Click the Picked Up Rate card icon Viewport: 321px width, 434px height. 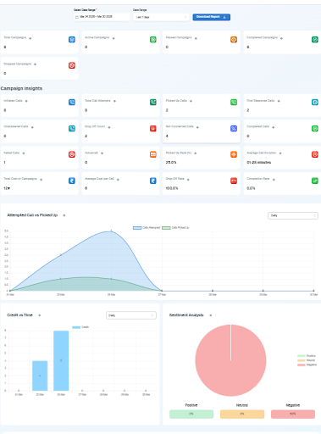click(x=234, y=154)
